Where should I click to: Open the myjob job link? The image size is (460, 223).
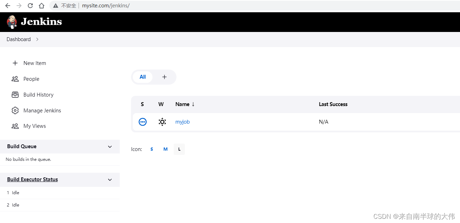pyautogui.click(x=182, y=122)
